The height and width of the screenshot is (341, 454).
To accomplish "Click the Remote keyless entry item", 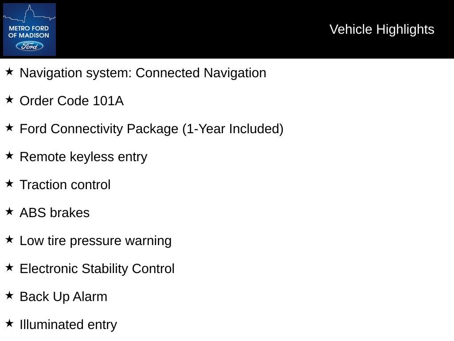I will coord(83,157).
